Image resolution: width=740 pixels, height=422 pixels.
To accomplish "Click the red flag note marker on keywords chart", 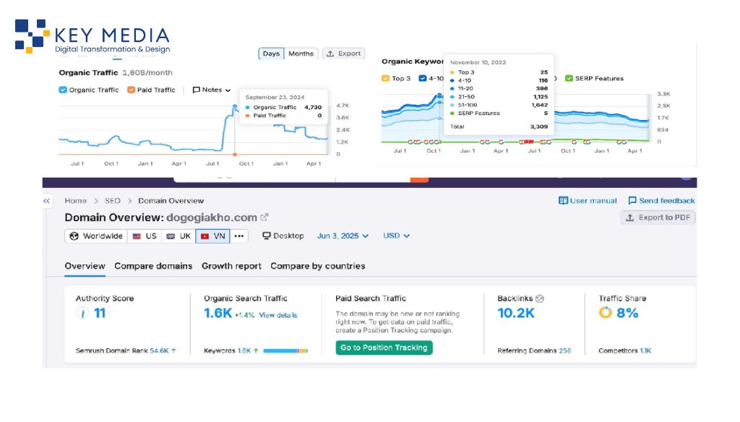I will (x=529, y=142).
